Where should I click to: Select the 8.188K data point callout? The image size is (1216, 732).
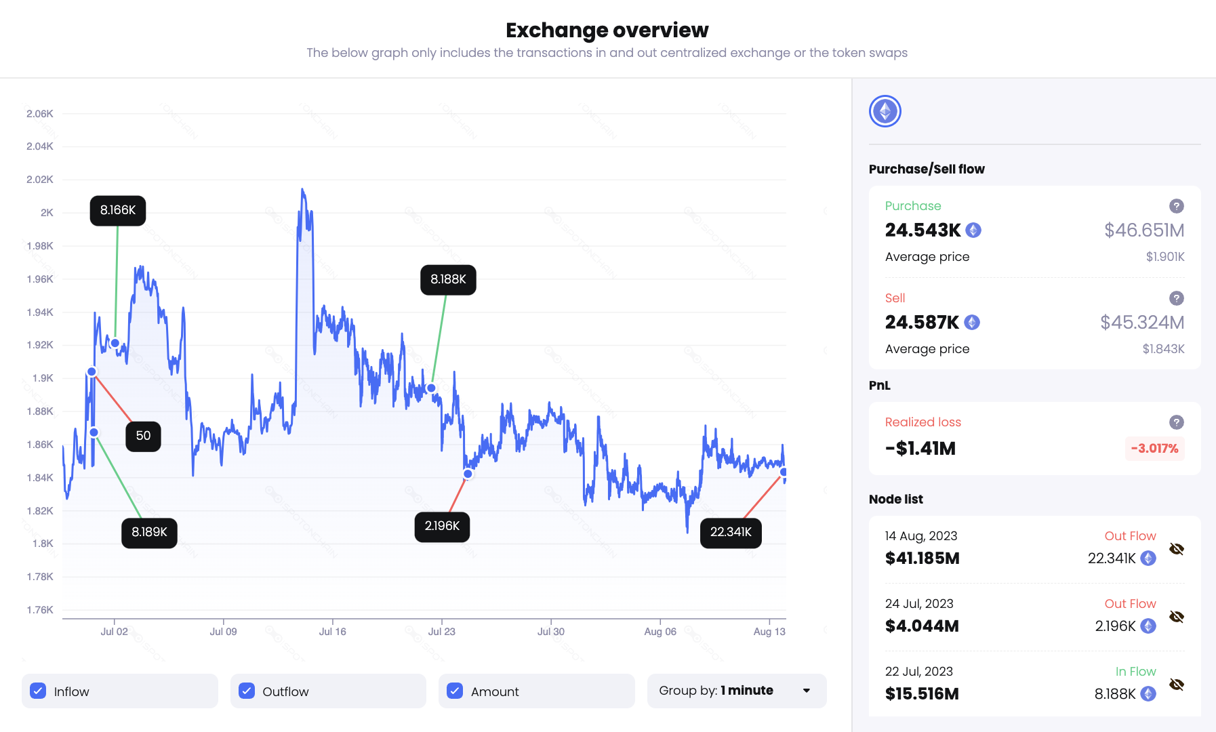coord(448,280)
